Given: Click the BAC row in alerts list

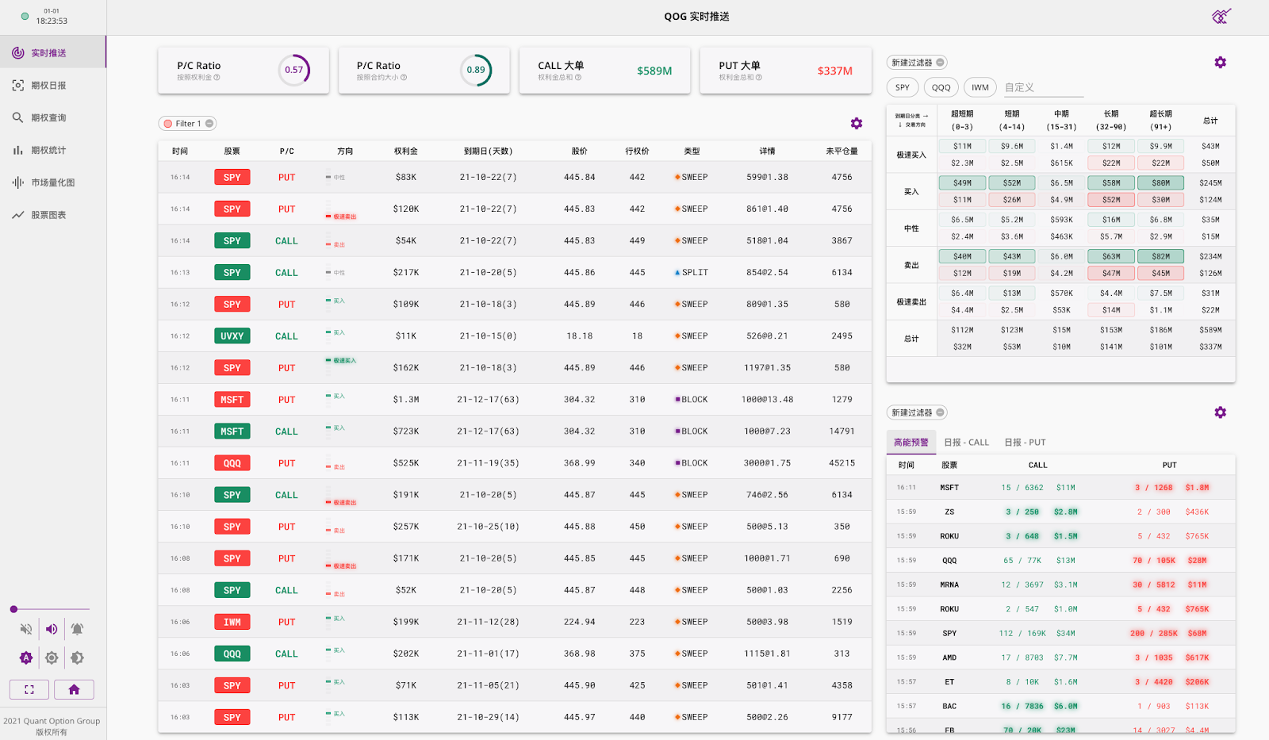Looking at the screenshot, I should 1060,706.
